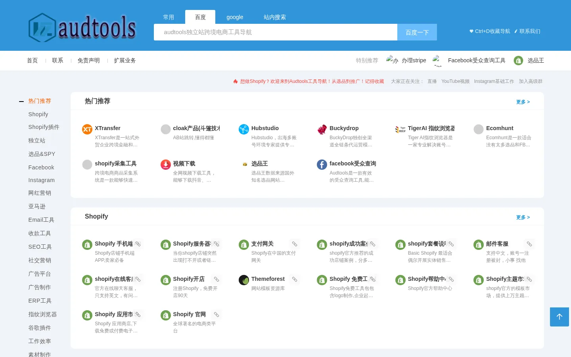The width and height of the screenshot is (571, 357).
Task: Open 更多 link in 热门推荐 section
Action: 523,102
